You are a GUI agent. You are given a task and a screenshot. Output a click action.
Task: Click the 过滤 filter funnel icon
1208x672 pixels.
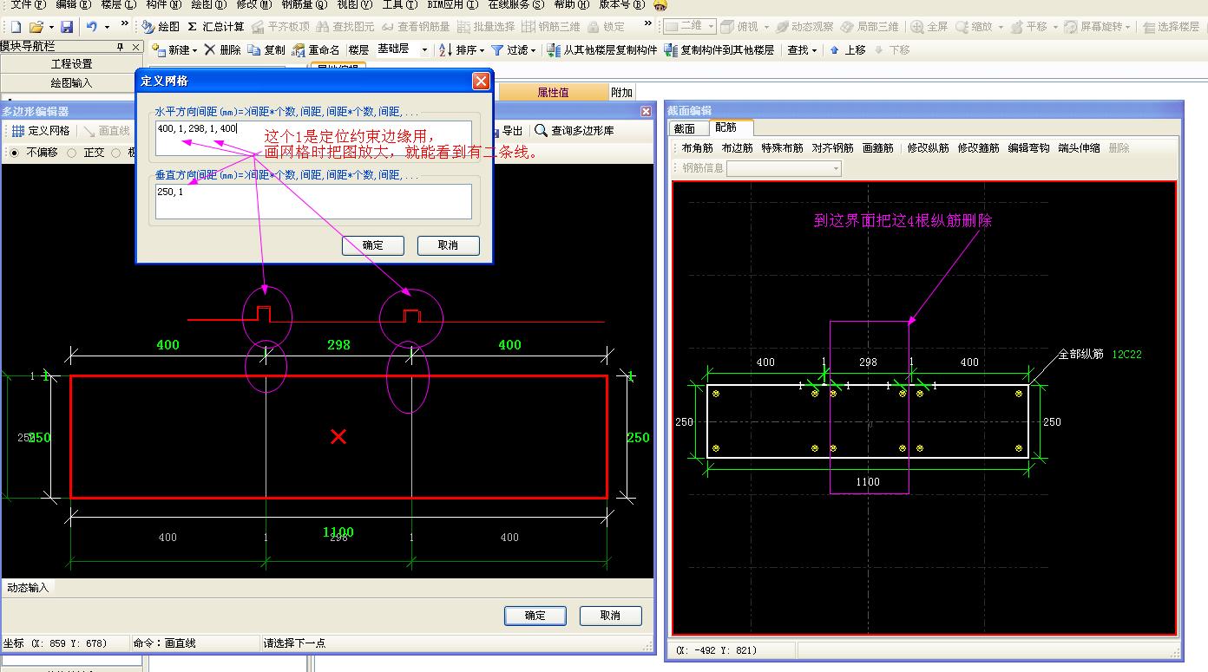click(497, 50)
